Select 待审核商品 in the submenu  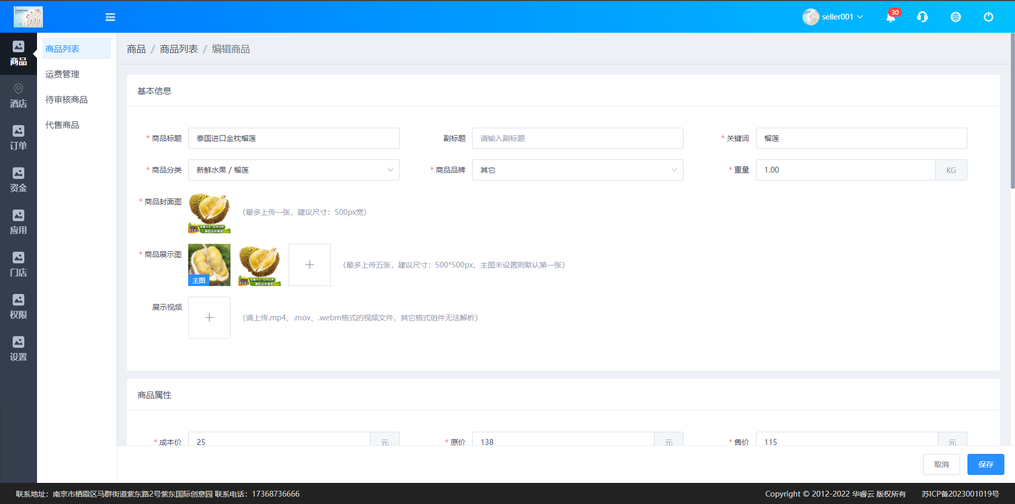pos(67,100)
